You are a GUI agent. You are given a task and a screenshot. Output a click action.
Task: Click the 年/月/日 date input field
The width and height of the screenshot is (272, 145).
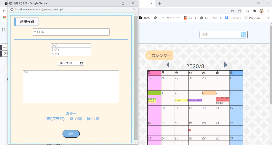point(71,63)
